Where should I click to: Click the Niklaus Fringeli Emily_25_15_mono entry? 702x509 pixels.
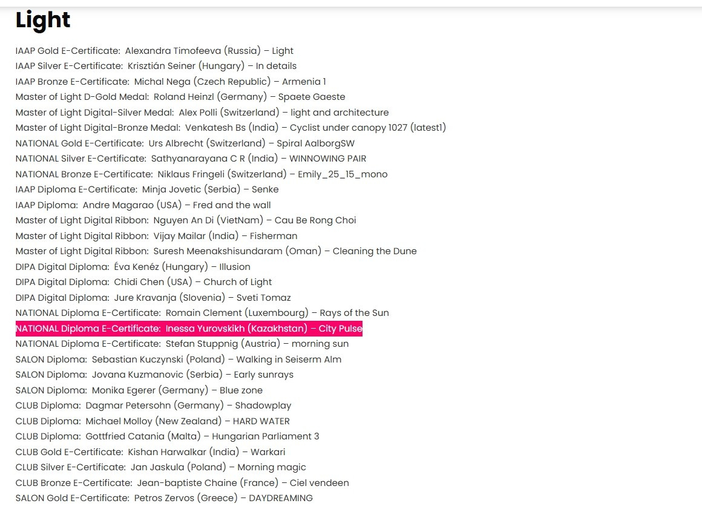(x=202, y=174)
